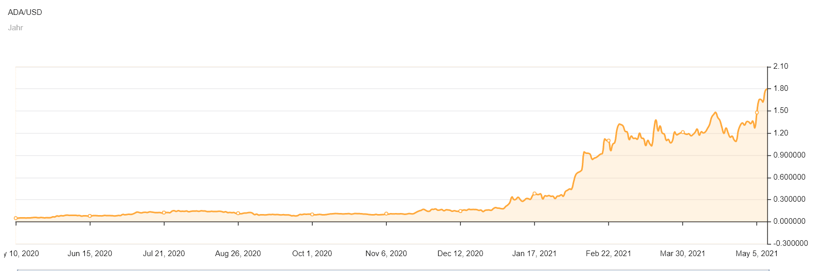Select the Feb 22, 2021 date axis label
823x271 pixels.
tap(609, 254)
